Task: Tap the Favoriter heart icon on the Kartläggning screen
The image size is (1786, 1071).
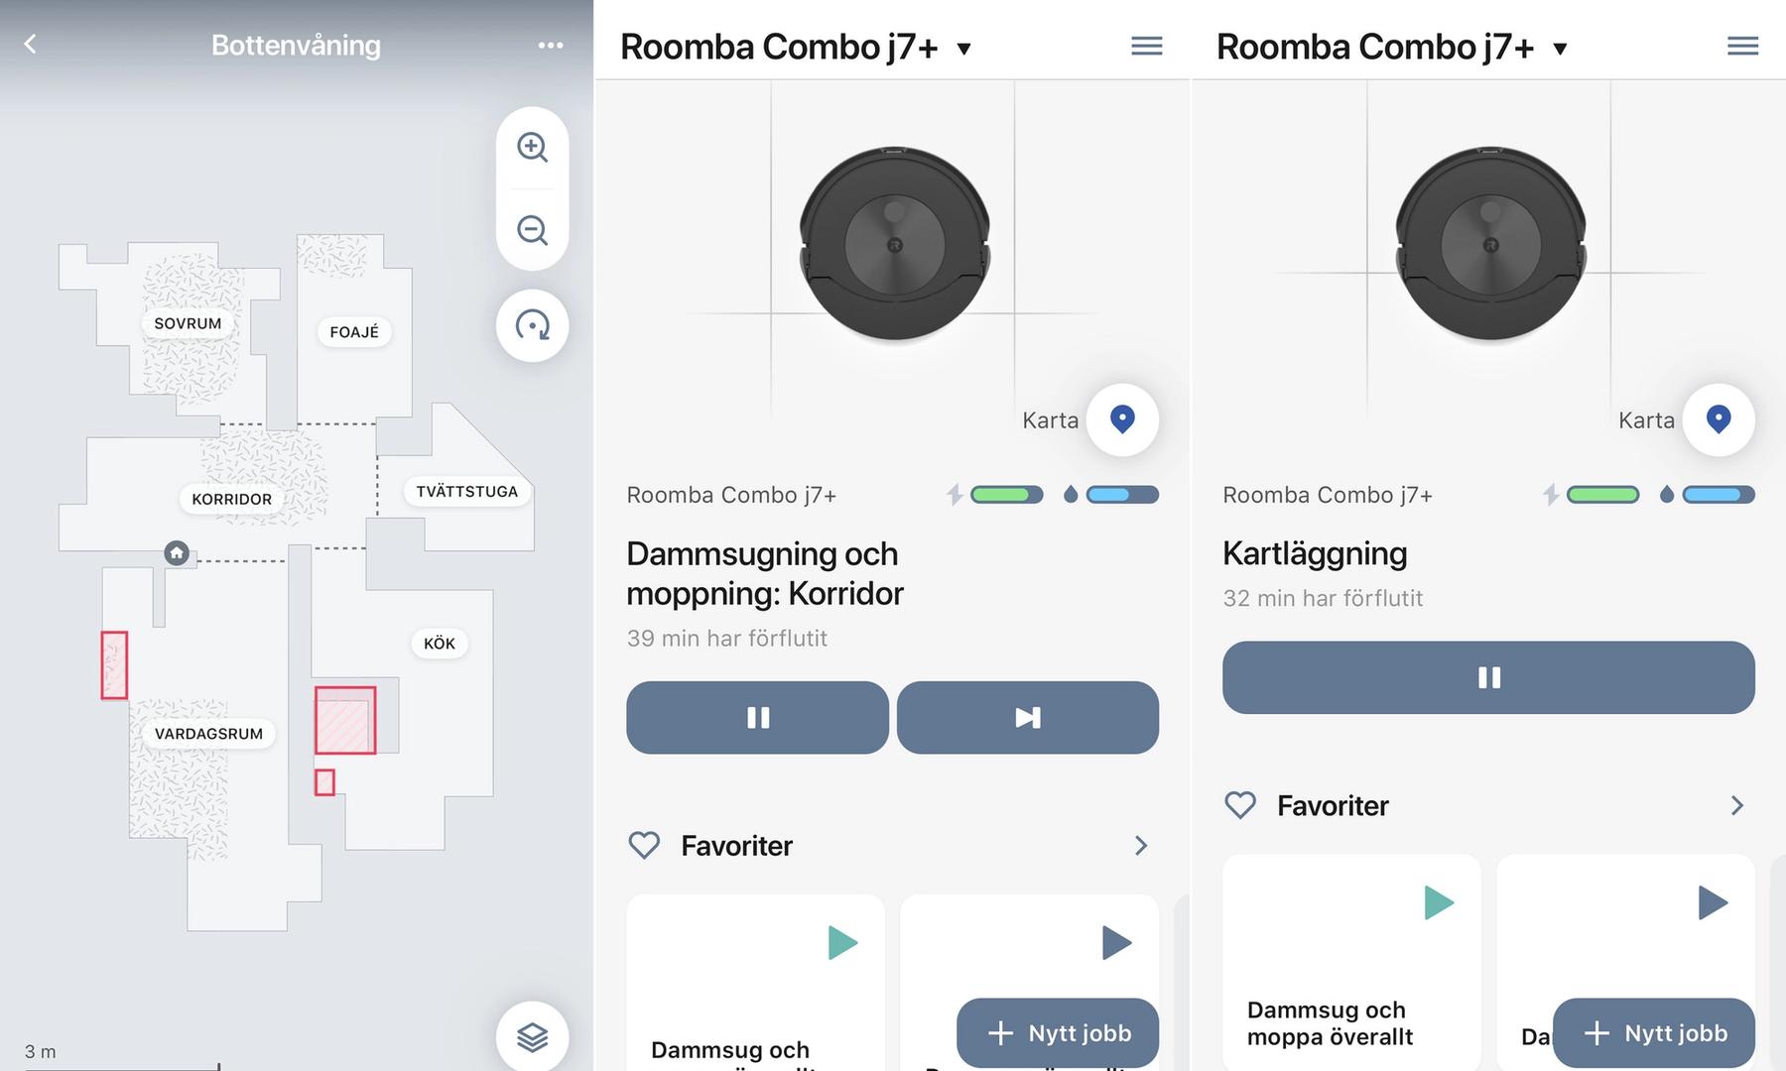Action: 1240,805
